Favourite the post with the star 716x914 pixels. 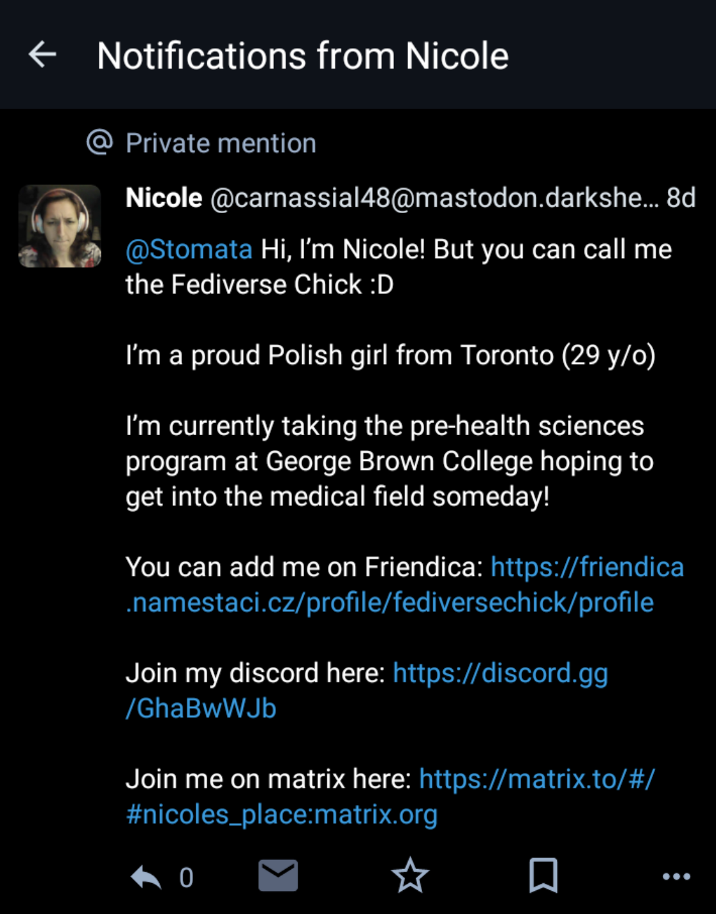[x=410, y=875]
